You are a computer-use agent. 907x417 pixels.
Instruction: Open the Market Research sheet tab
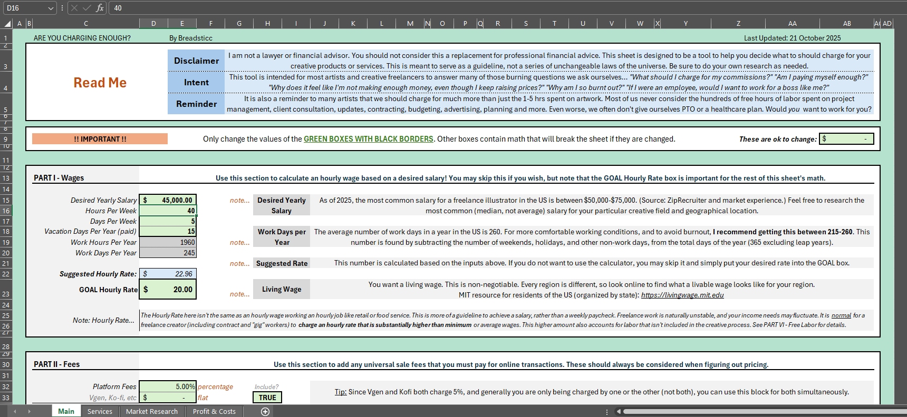152,411
